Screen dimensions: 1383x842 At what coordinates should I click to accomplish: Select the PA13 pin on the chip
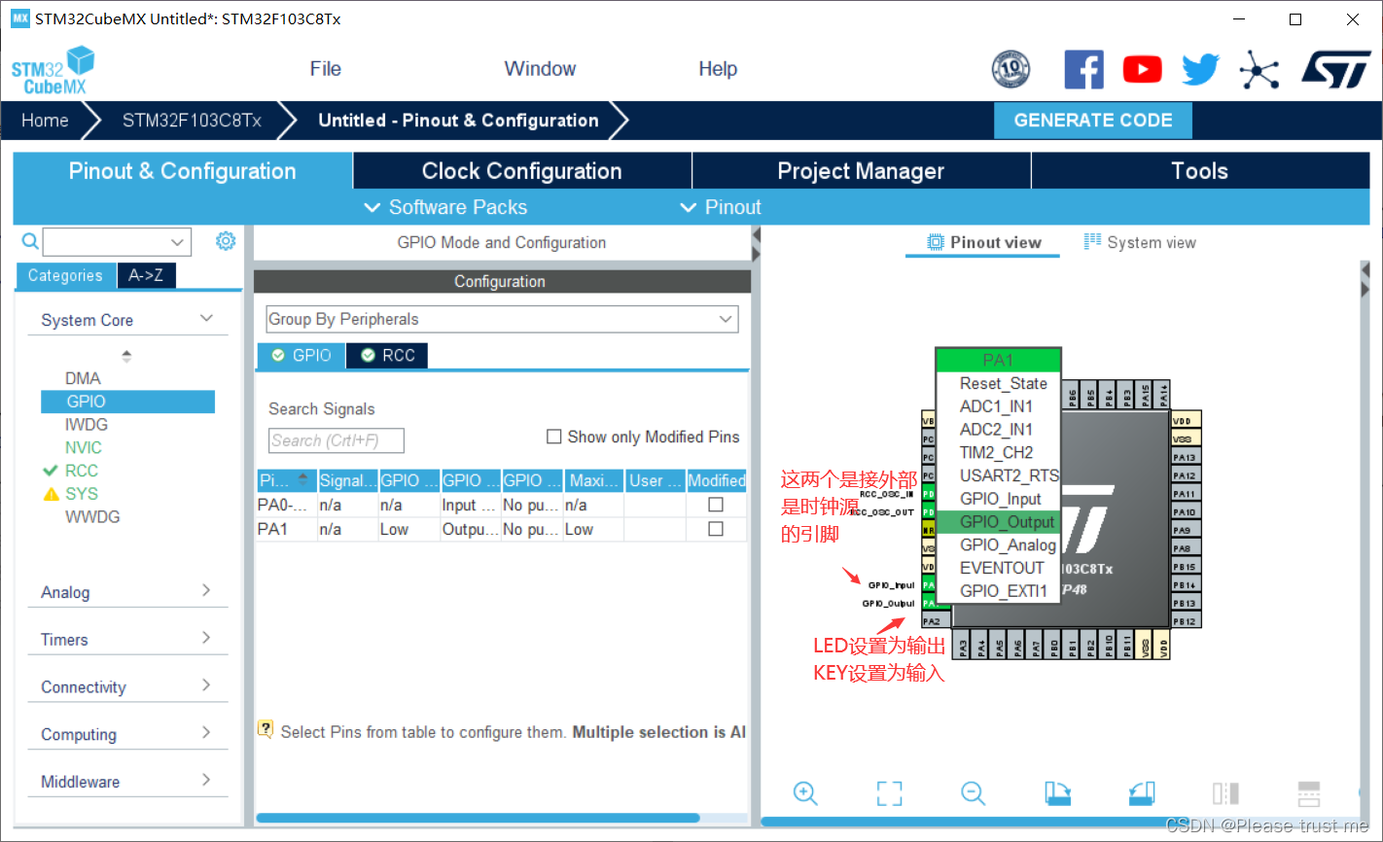[x=1186, y=457]
